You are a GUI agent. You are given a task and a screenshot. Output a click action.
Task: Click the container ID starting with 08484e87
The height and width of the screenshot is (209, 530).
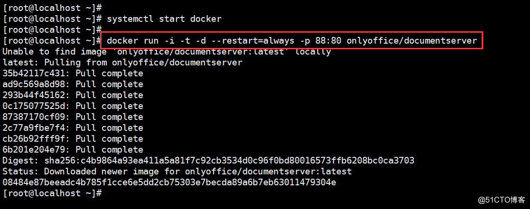pos(169,182)
